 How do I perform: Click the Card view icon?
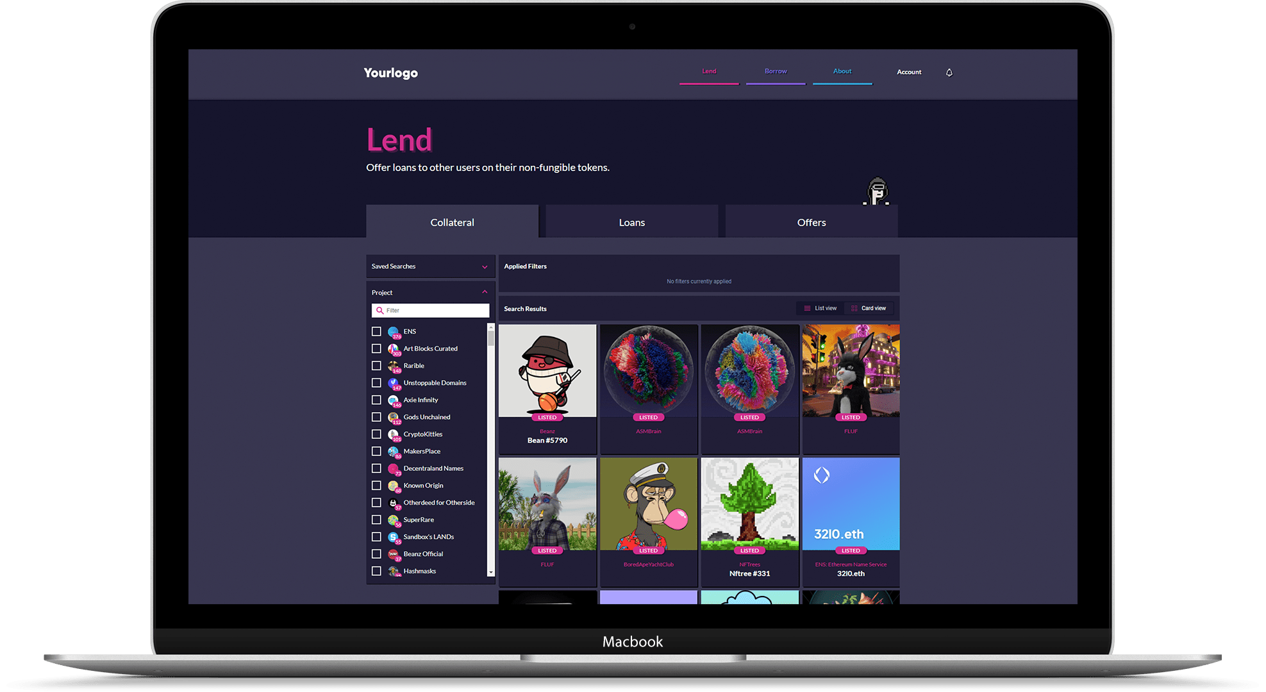coord(853,308)
